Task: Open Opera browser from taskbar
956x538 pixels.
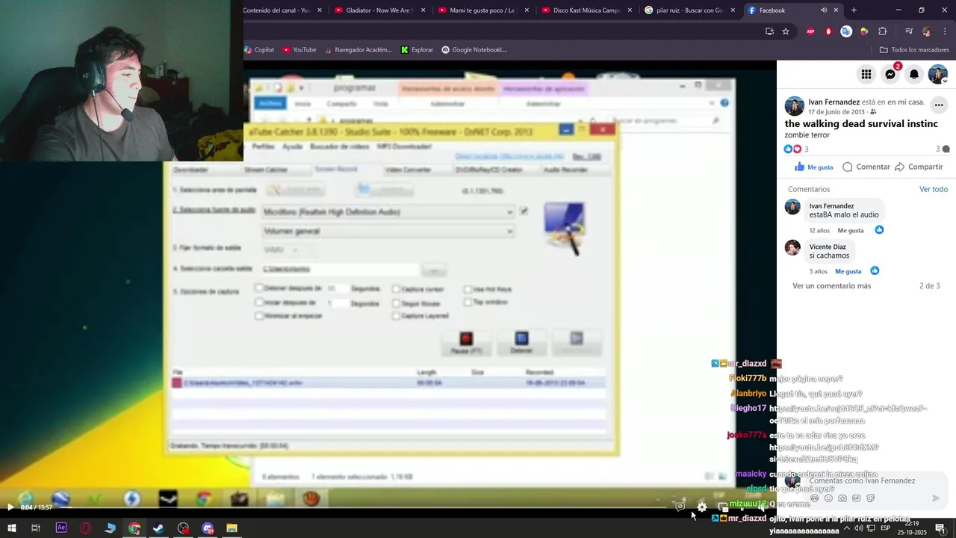Action: (86, 528)
